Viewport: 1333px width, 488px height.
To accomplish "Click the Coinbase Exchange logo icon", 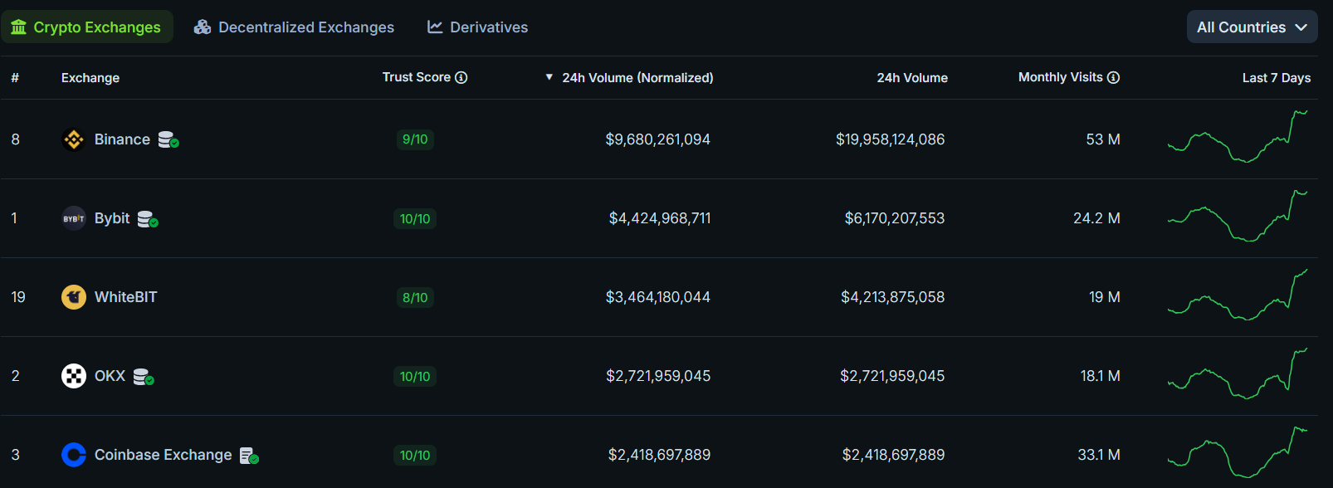I will pyautogui.click(x=74, y=455).
